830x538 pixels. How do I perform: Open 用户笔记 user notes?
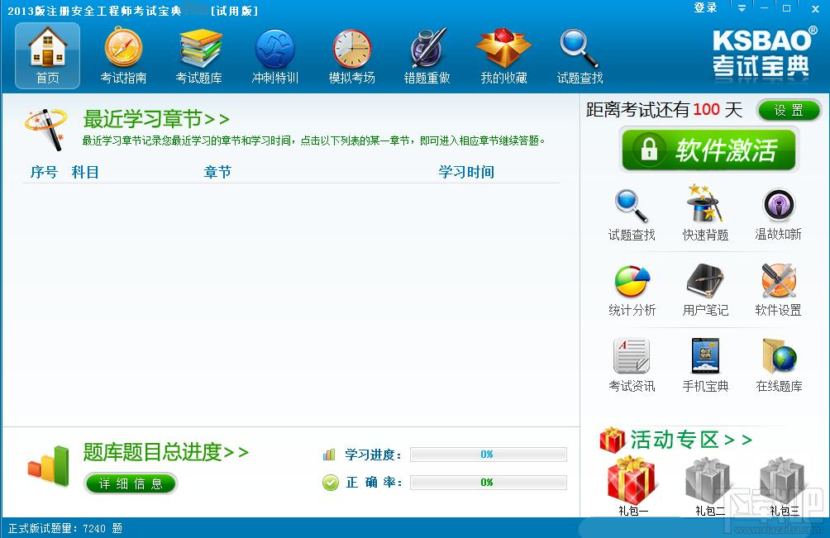pyautogui.click(x=704, y=289)
